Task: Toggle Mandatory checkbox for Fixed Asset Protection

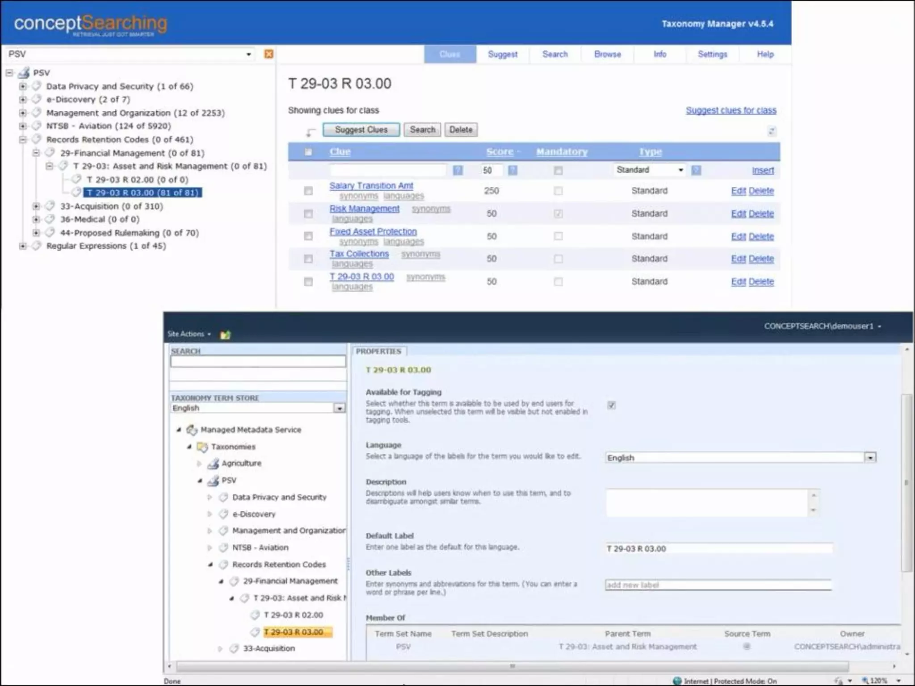Action: [558, 236]
